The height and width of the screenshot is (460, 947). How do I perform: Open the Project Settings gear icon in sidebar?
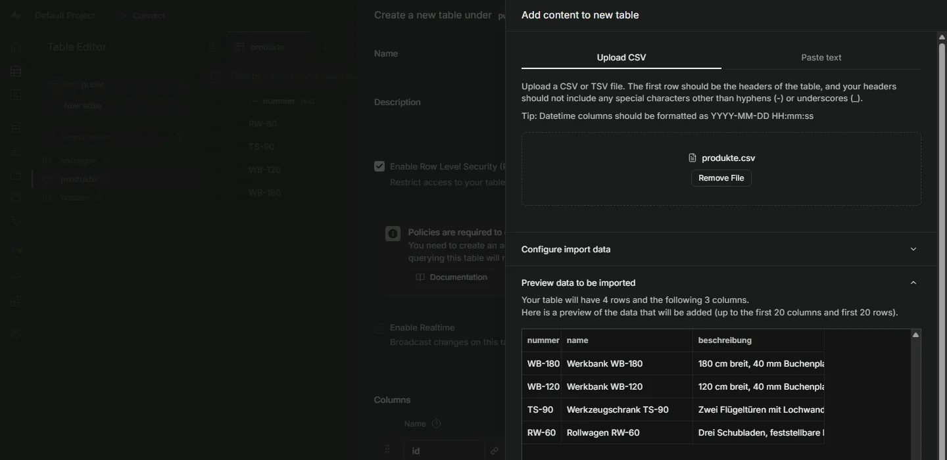pos(16,333)
